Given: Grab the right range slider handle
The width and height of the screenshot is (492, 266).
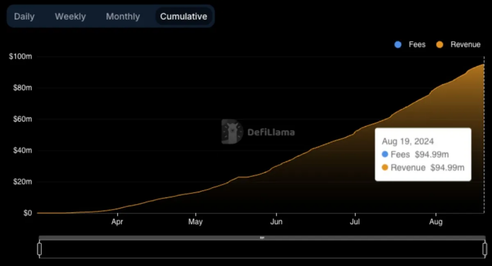Looking at the screenshot, I should [485, 249].
